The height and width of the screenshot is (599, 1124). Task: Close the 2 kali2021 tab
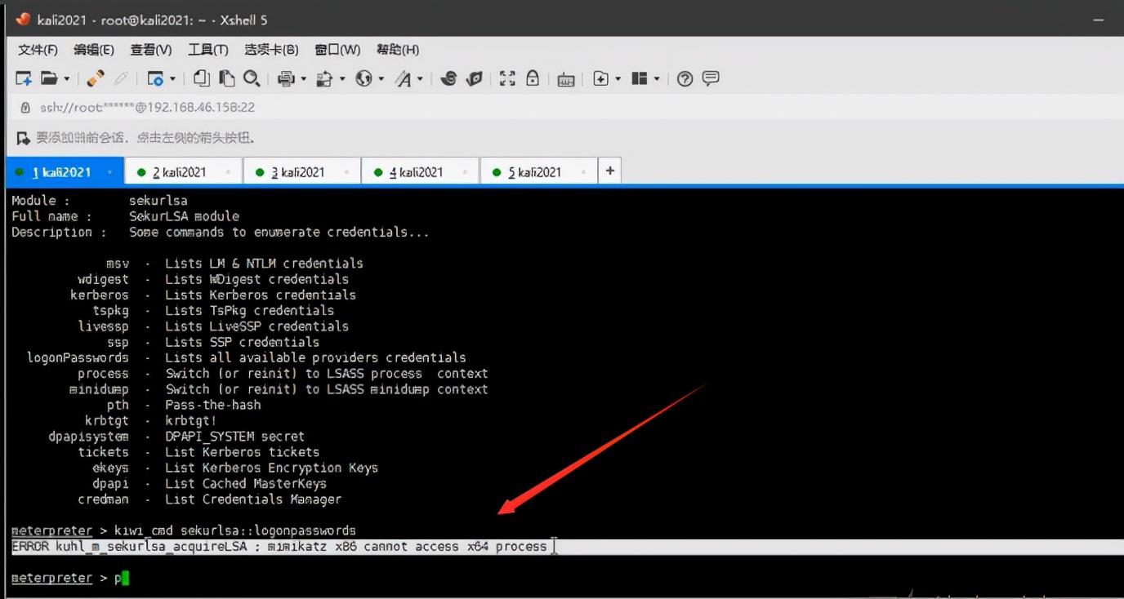tap(228, 172)
